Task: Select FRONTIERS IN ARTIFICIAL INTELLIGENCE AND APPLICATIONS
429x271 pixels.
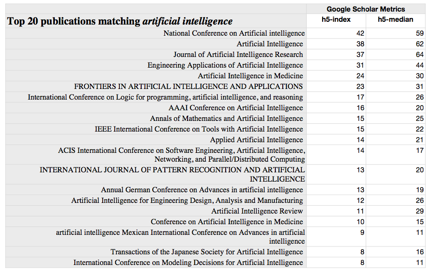Action: coord(188,87)
